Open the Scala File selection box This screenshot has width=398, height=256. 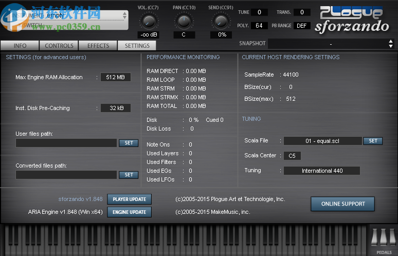[x=322, y=141]
